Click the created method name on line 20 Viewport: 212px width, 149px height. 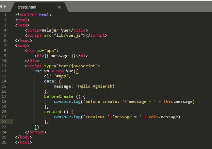coord(53,112)
